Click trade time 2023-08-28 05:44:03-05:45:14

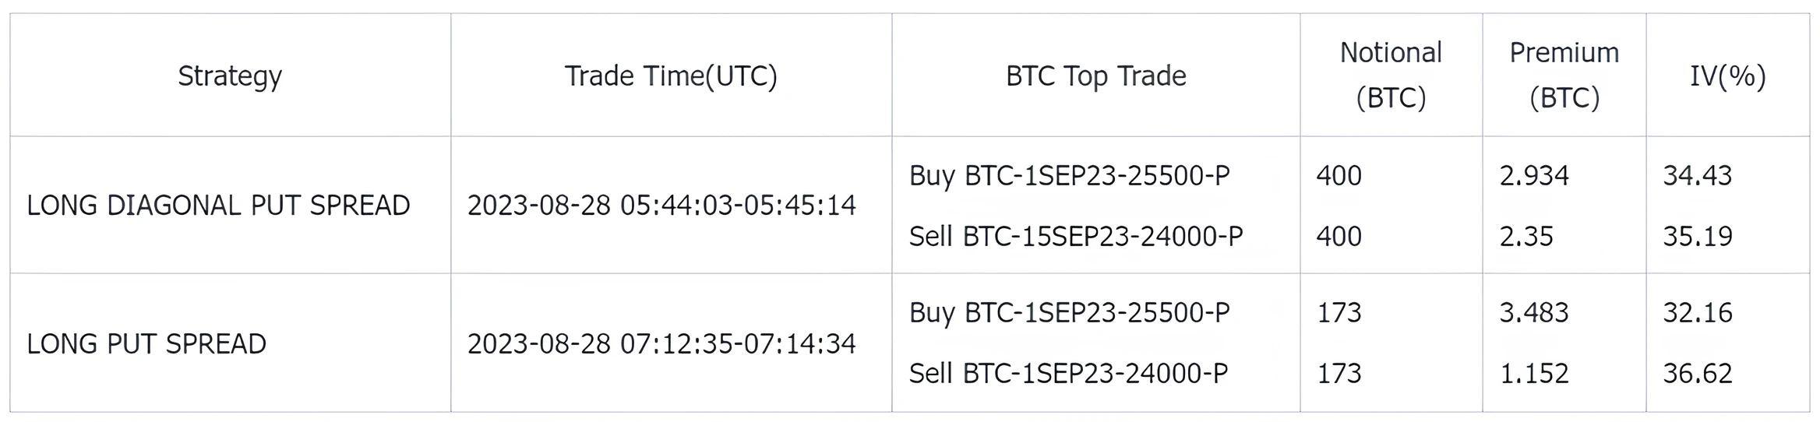click(x=661, y=205)
